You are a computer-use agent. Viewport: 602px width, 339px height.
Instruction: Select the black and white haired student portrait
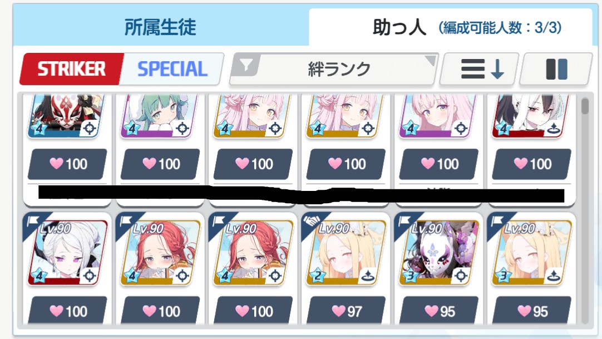[x=531, y=116]
